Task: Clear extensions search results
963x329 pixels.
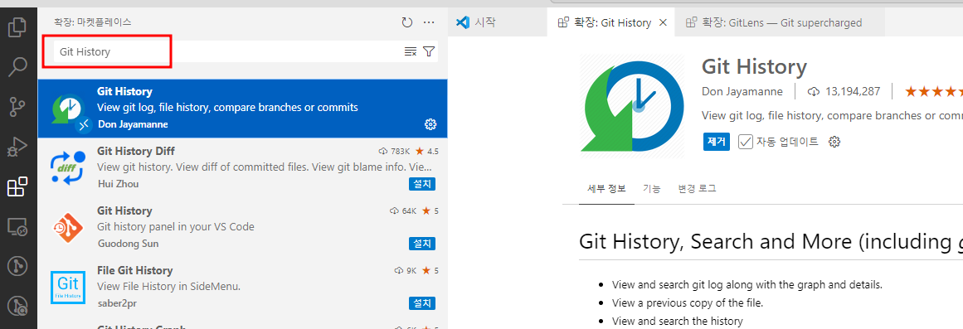Action: click(411, 51)
